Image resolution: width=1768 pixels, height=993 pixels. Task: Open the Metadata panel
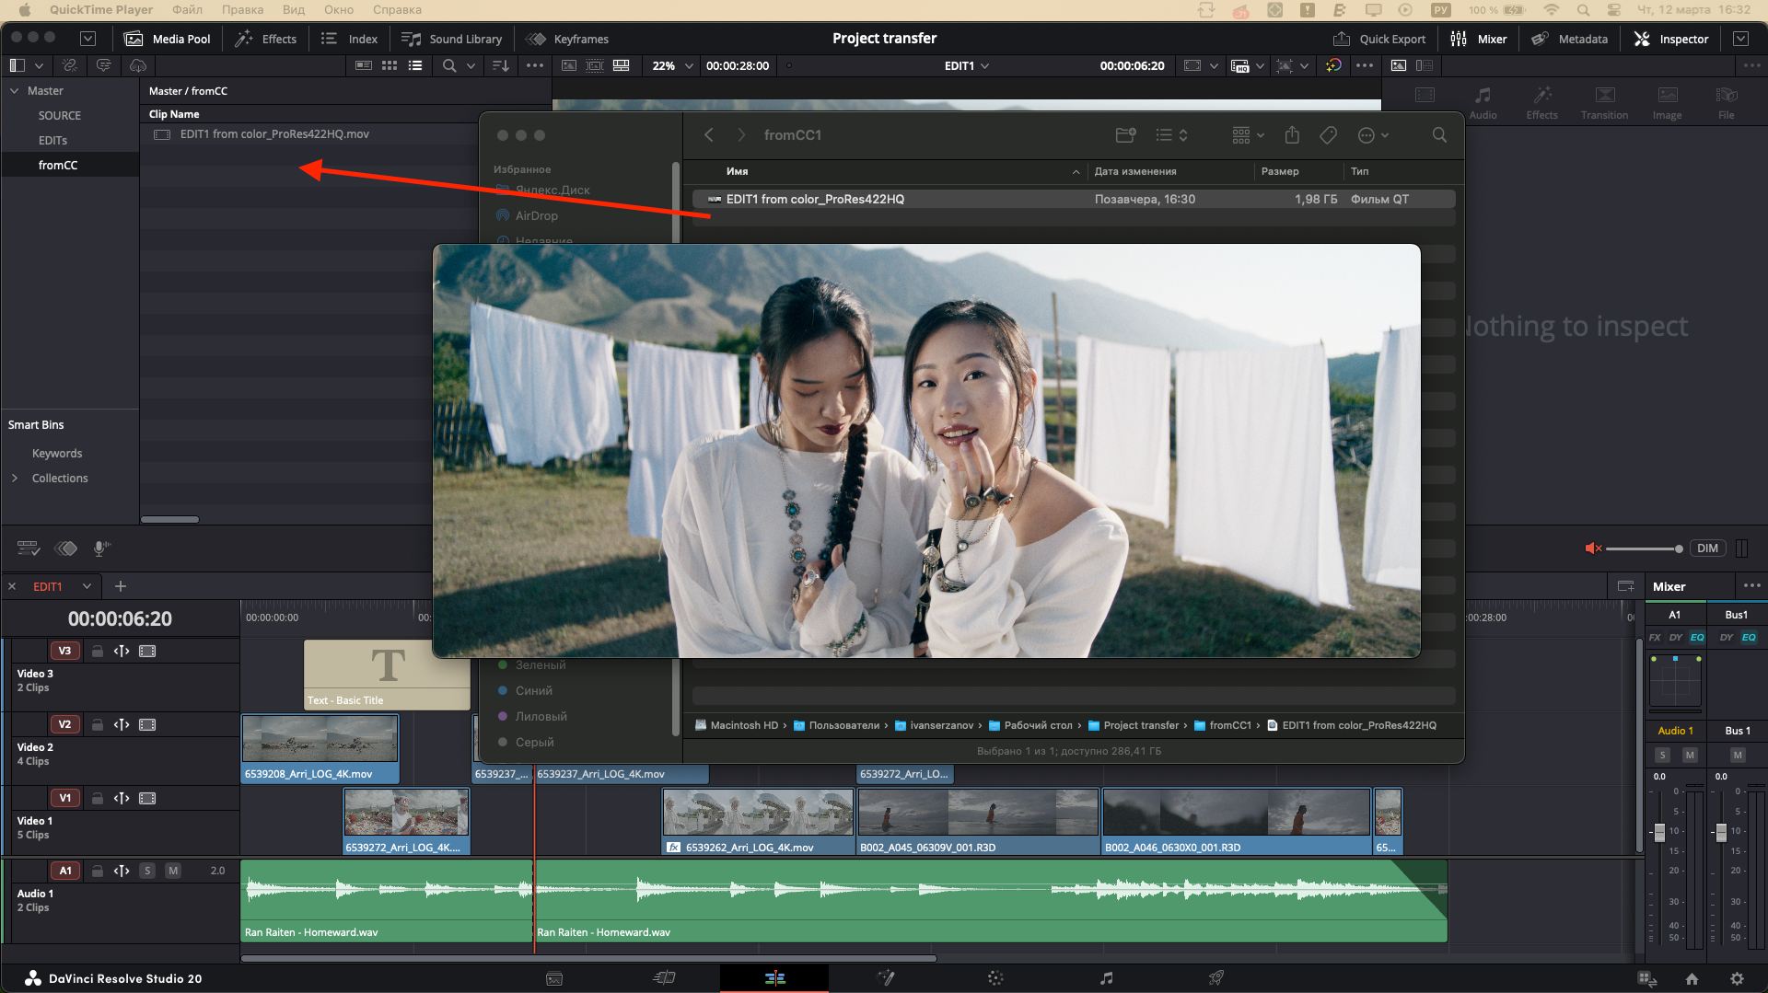tap(1570, 39)
